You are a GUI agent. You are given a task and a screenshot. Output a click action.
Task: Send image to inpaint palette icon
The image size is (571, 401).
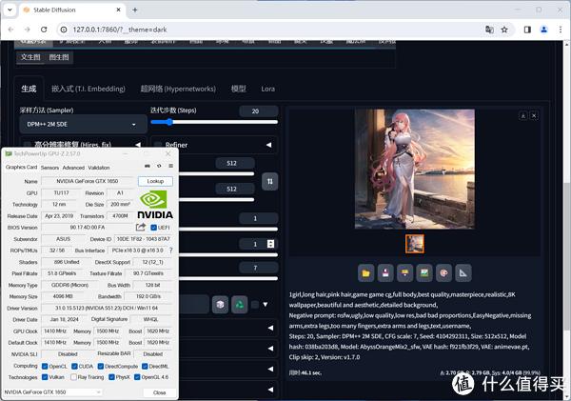coord(443,273)
